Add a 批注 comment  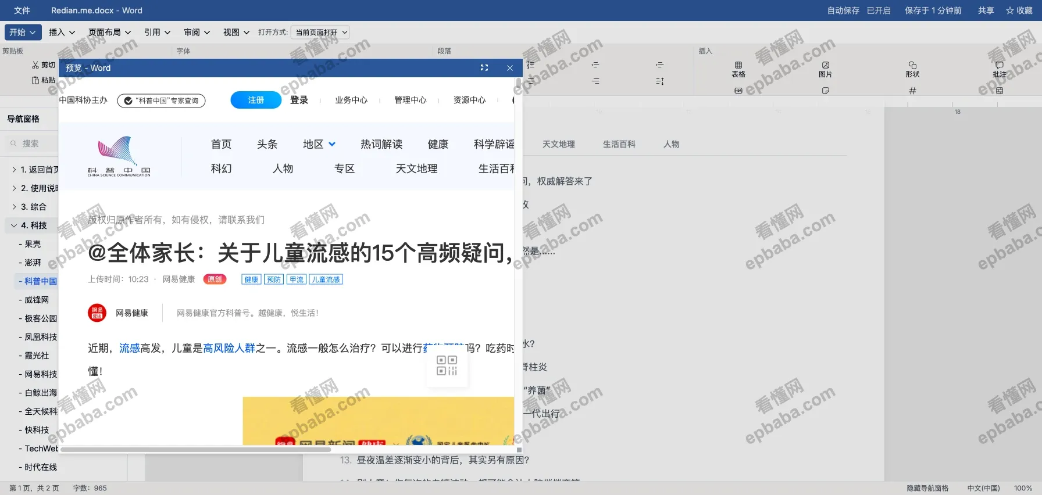pos(1000,69)
